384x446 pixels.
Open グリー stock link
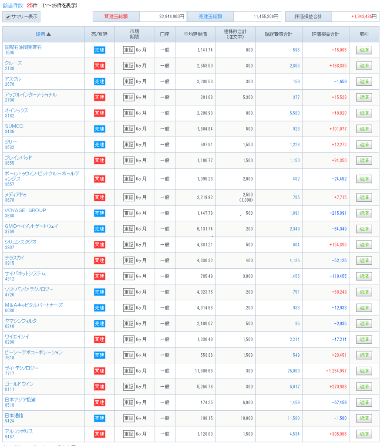[x=11, y=142]
